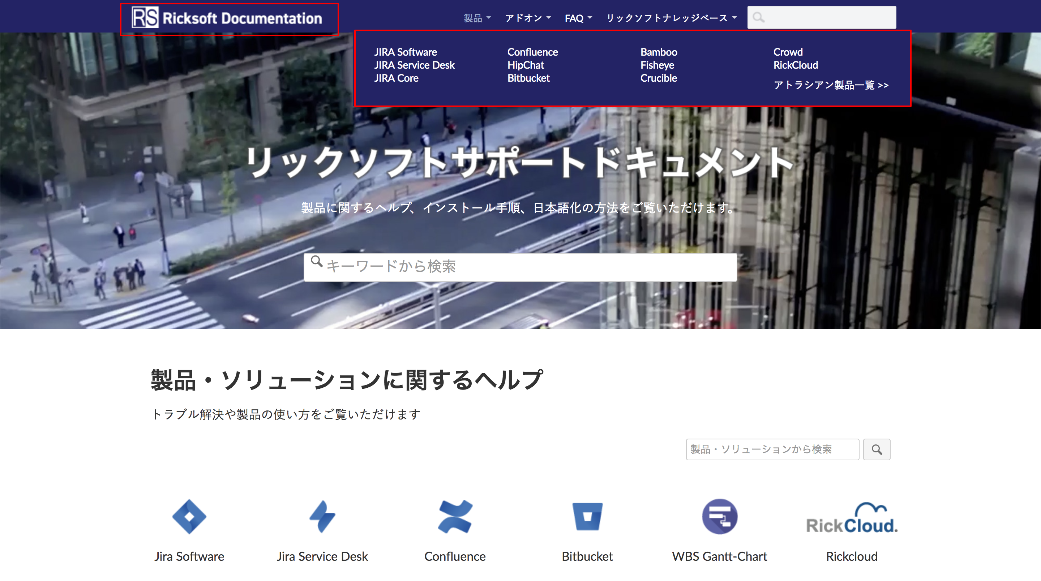Viewport: 1041px width, 581px height.
Task: Open the Jira Software text link
Action: (x=189, y=556)
